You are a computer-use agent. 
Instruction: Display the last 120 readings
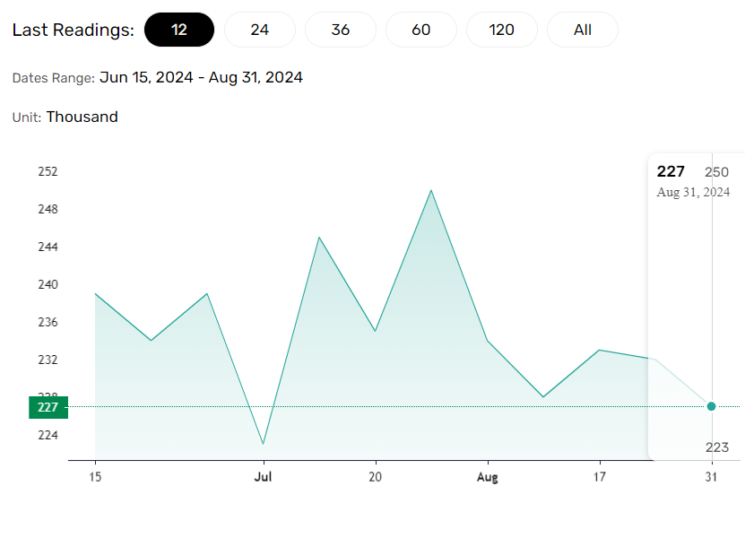[502, 30]
